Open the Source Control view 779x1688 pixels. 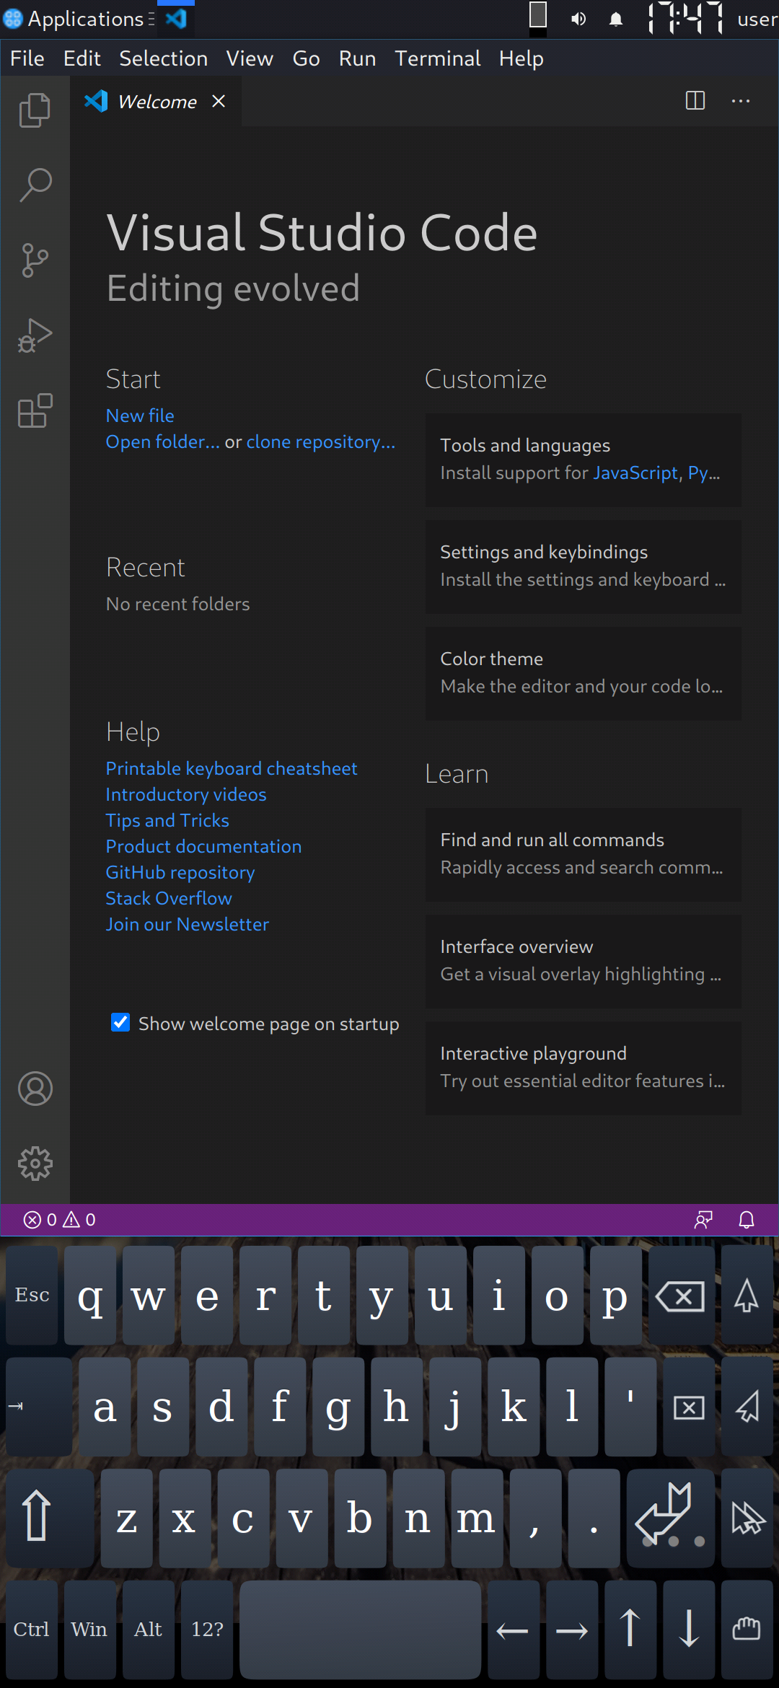tap(35, 260)
